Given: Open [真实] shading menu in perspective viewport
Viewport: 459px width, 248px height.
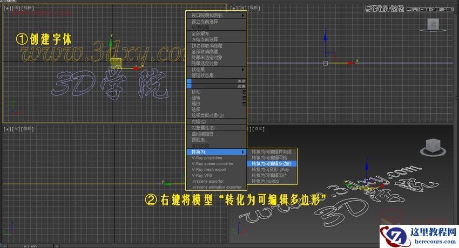Looking at the screenshot, I should 259,129.
